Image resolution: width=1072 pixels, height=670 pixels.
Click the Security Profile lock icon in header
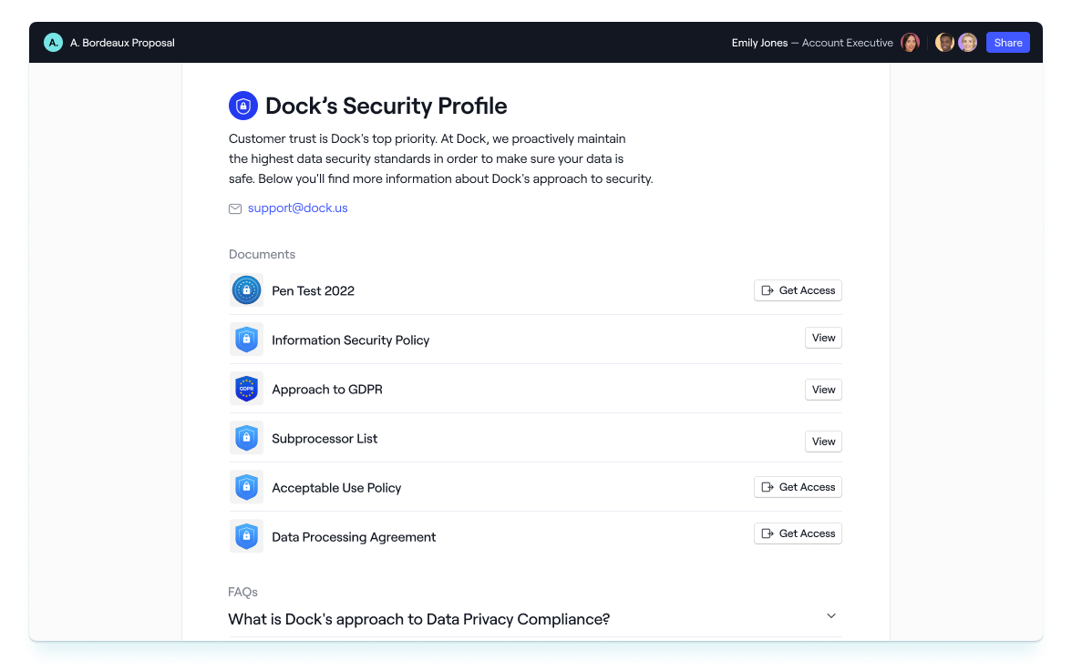coord(243,106)
